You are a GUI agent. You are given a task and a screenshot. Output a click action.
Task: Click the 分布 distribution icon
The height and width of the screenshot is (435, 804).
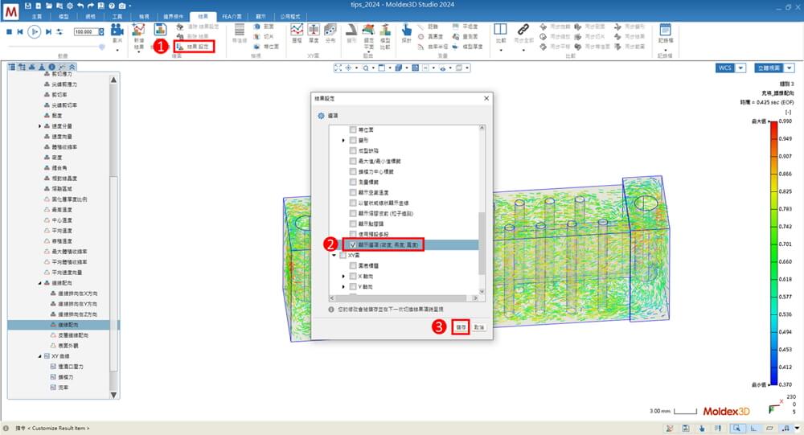click(330, 31)
